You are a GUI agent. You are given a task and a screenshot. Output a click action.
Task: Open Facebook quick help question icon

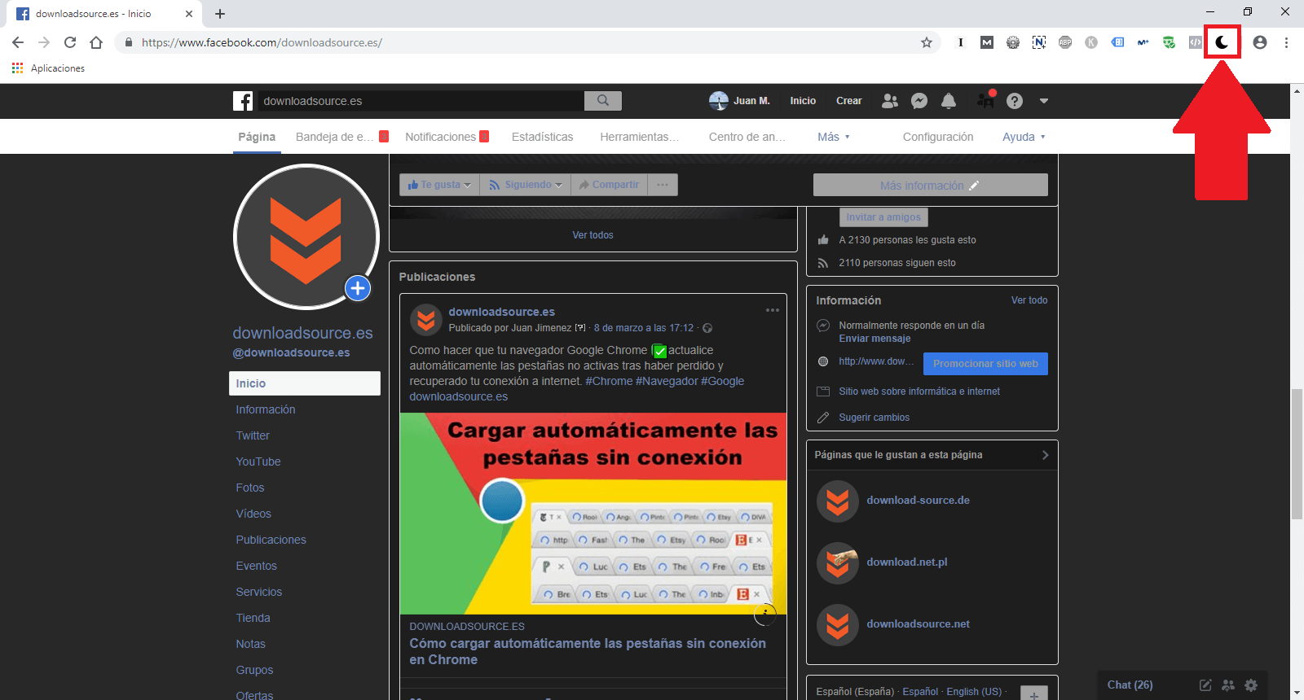tap(1015, 101)
